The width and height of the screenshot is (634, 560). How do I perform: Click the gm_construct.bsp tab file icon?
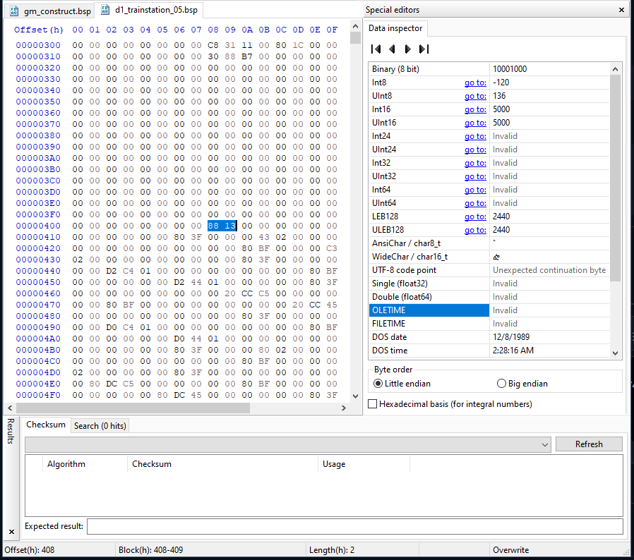click(x=14, y=11)
